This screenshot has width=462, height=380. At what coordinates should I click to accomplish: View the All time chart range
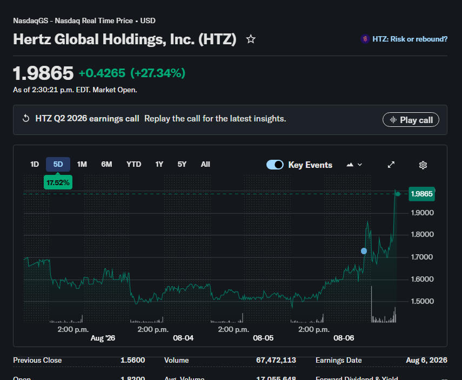tap(205, 164)
